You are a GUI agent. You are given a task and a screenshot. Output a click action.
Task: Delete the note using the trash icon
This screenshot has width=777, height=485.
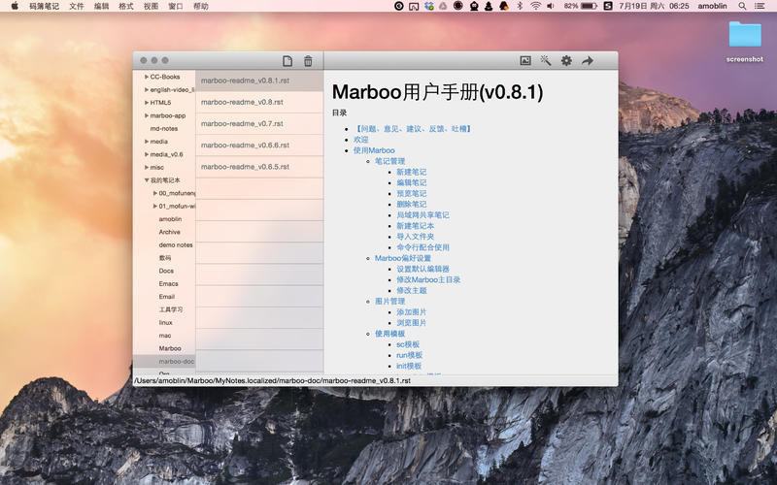click(308, 61)
